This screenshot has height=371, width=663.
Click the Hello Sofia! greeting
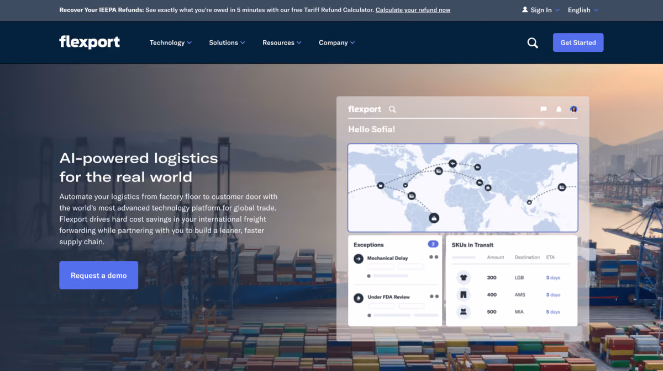point(371,130)
